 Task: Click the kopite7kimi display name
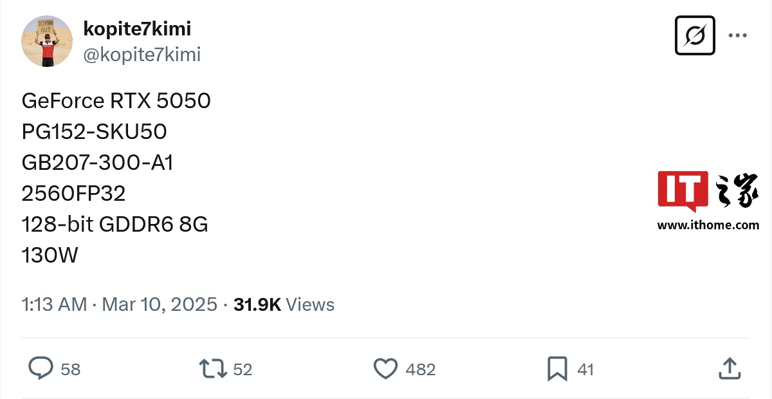click(x=137, y=28)
